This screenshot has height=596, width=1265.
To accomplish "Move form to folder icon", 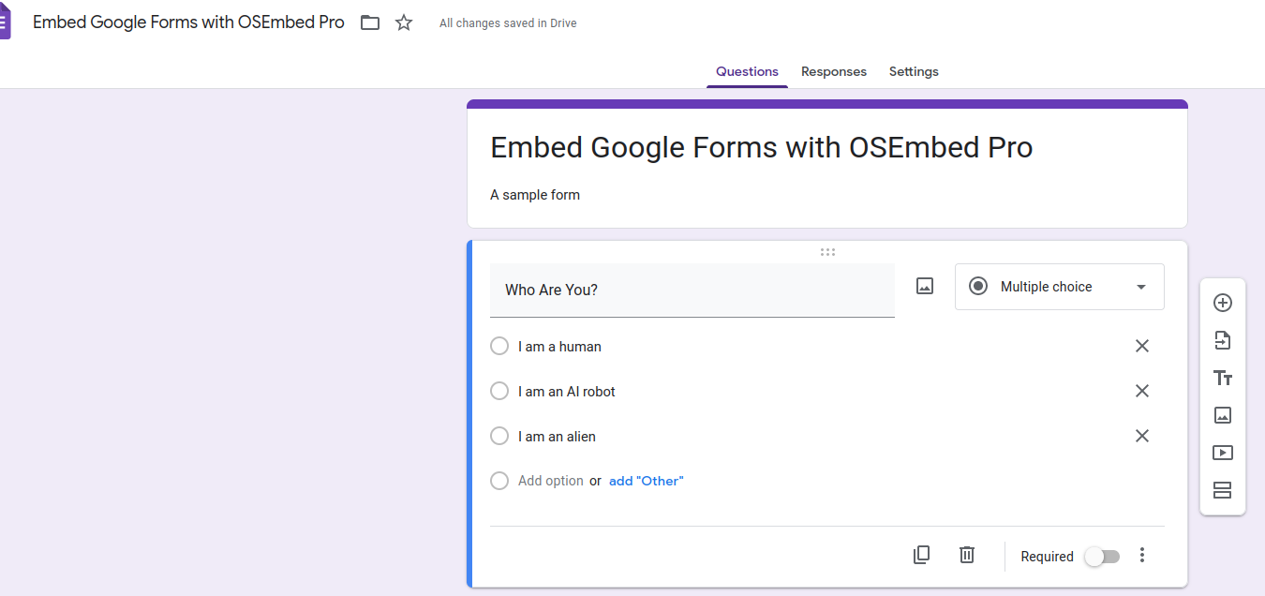I will pyautogui.click(x=370, y=22).
